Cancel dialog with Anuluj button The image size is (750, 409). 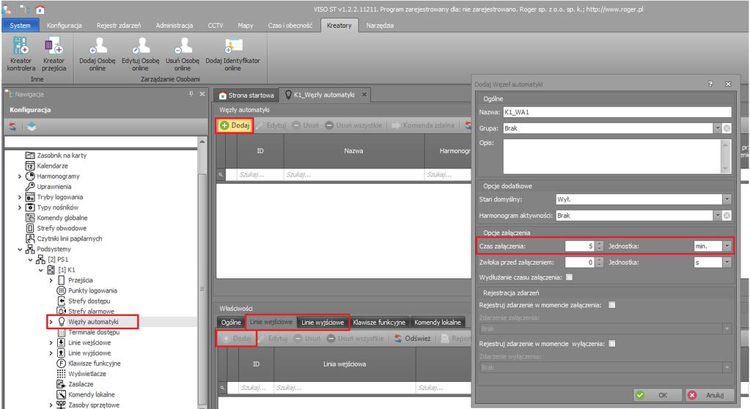point(710,394)
